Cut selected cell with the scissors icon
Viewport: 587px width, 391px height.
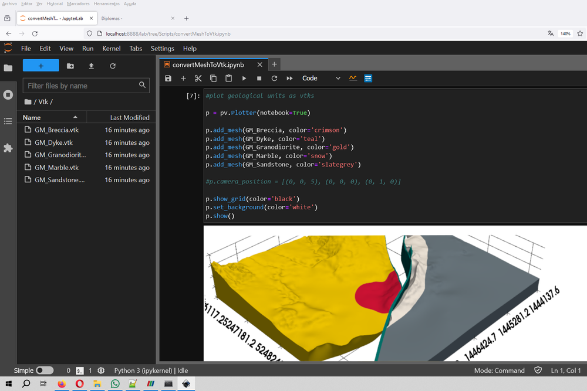pos(198,78)
